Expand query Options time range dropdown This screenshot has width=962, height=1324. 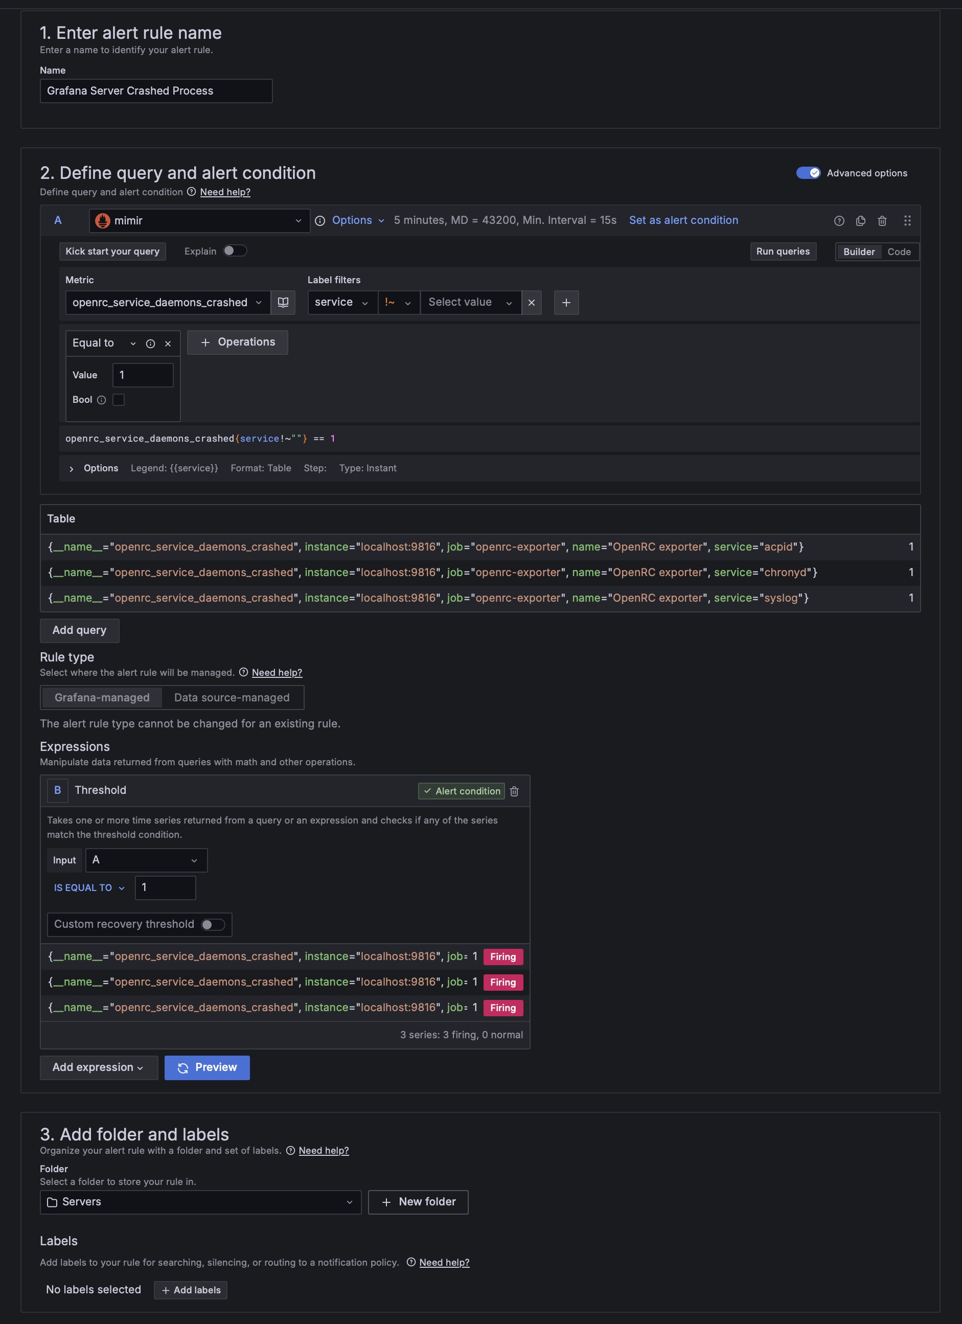(x=358, y=220)
